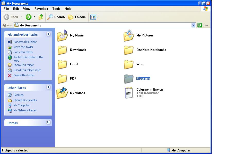
Task: Click the selected Programs folder icon
Action: coord(129,79)
